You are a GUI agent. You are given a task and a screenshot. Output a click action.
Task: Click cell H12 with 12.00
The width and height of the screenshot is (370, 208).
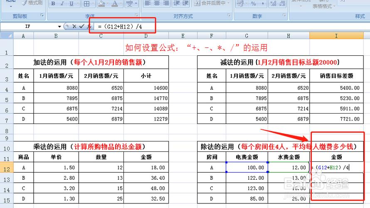[x=289, y=167]
